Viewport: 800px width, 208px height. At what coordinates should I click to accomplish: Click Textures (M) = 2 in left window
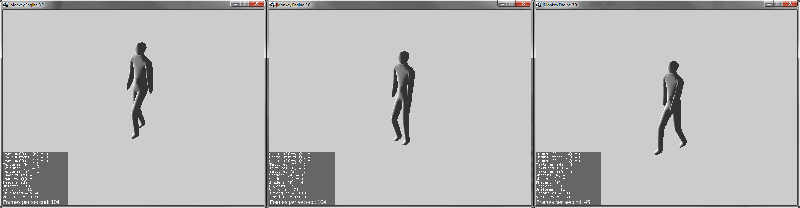pos(21,165)
